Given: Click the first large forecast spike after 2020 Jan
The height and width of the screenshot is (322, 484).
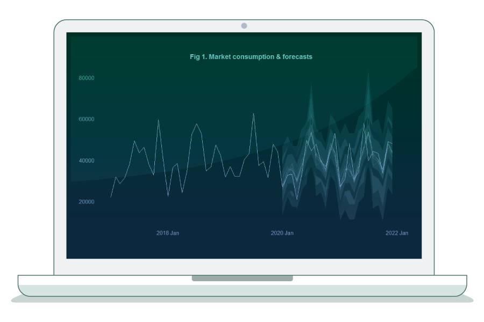Looking at the screenshot, I should 311,84.
